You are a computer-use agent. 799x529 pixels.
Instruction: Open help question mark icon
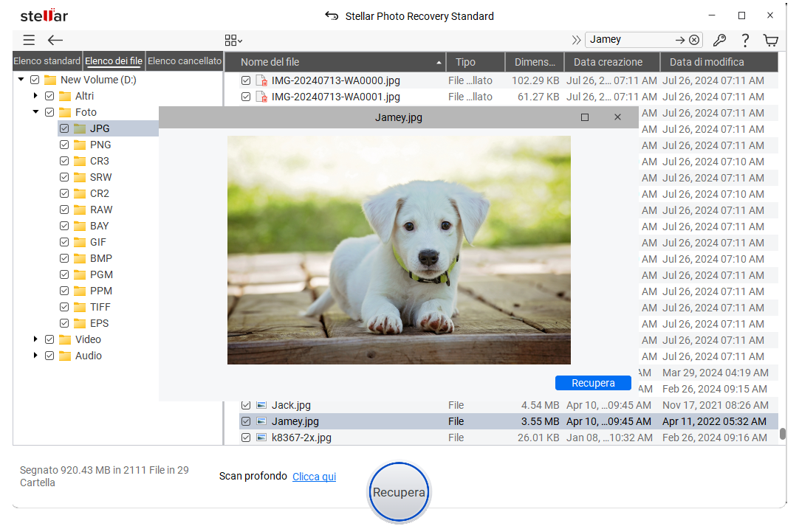745,41
